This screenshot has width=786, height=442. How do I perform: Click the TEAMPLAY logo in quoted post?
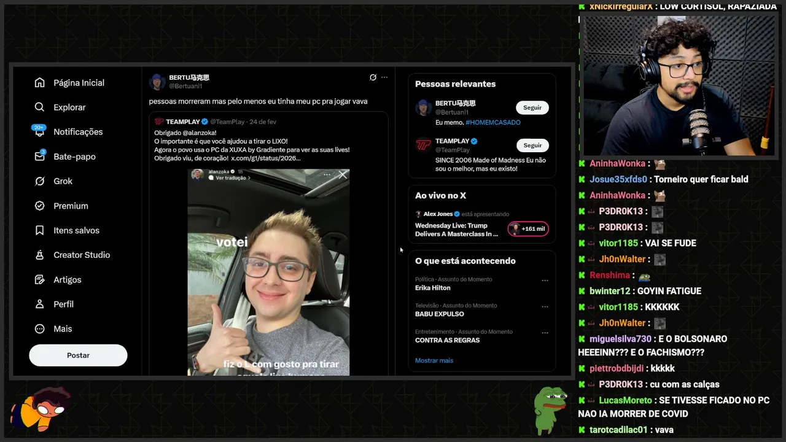159,122
